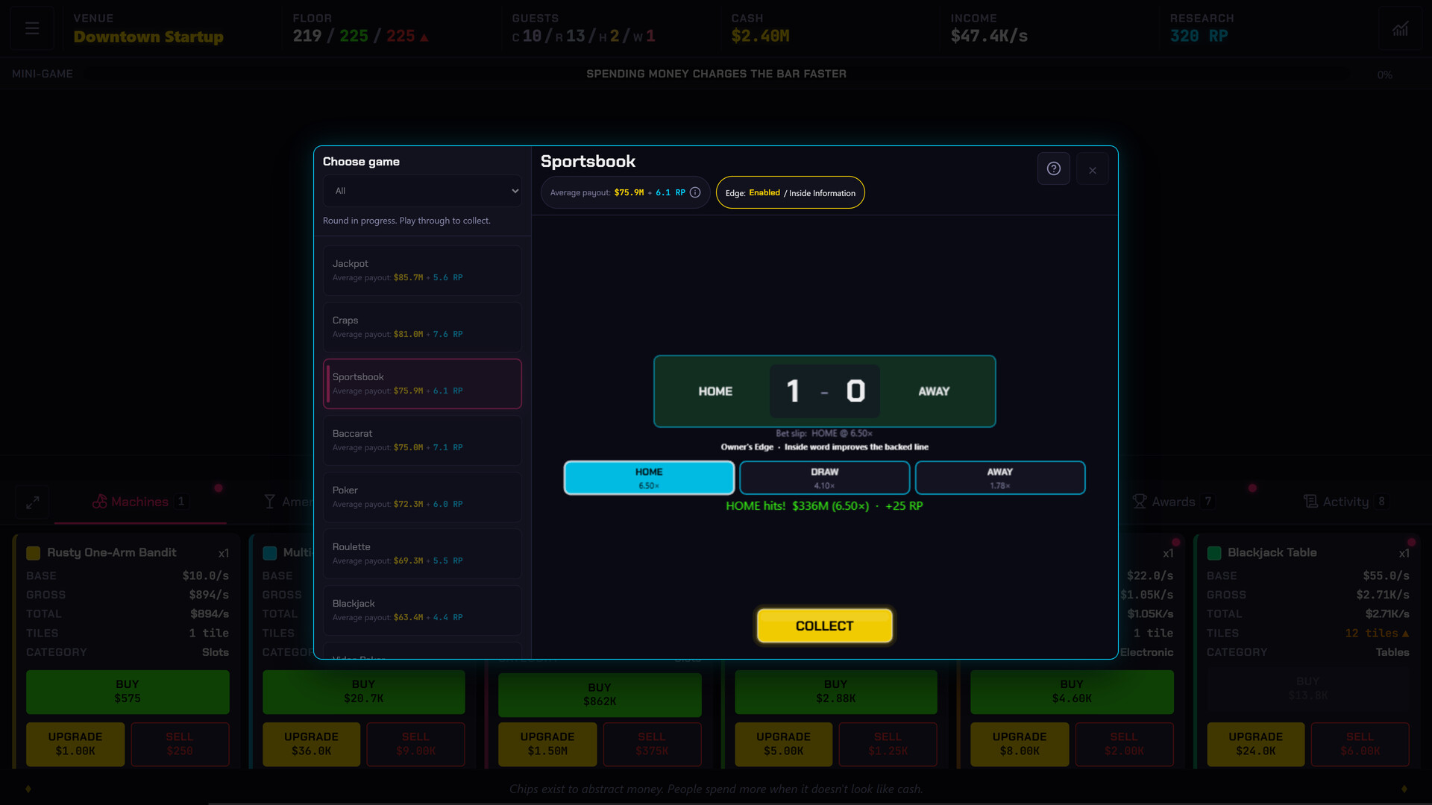Click the Blackjack Table 12 tiles value

pyautogui.click(x=1377, y=633)
